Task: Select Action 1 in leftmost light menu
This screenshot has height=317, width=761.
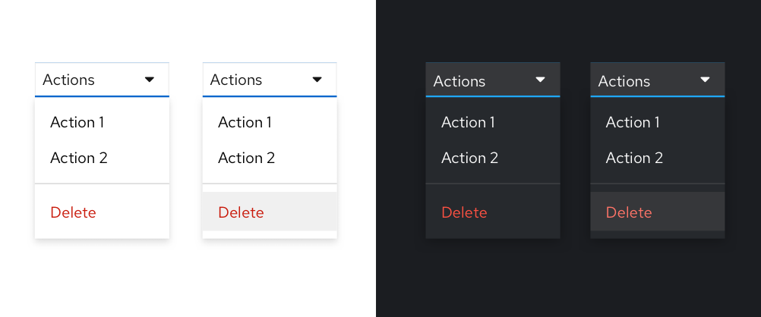Action: (x=77, y=122)
